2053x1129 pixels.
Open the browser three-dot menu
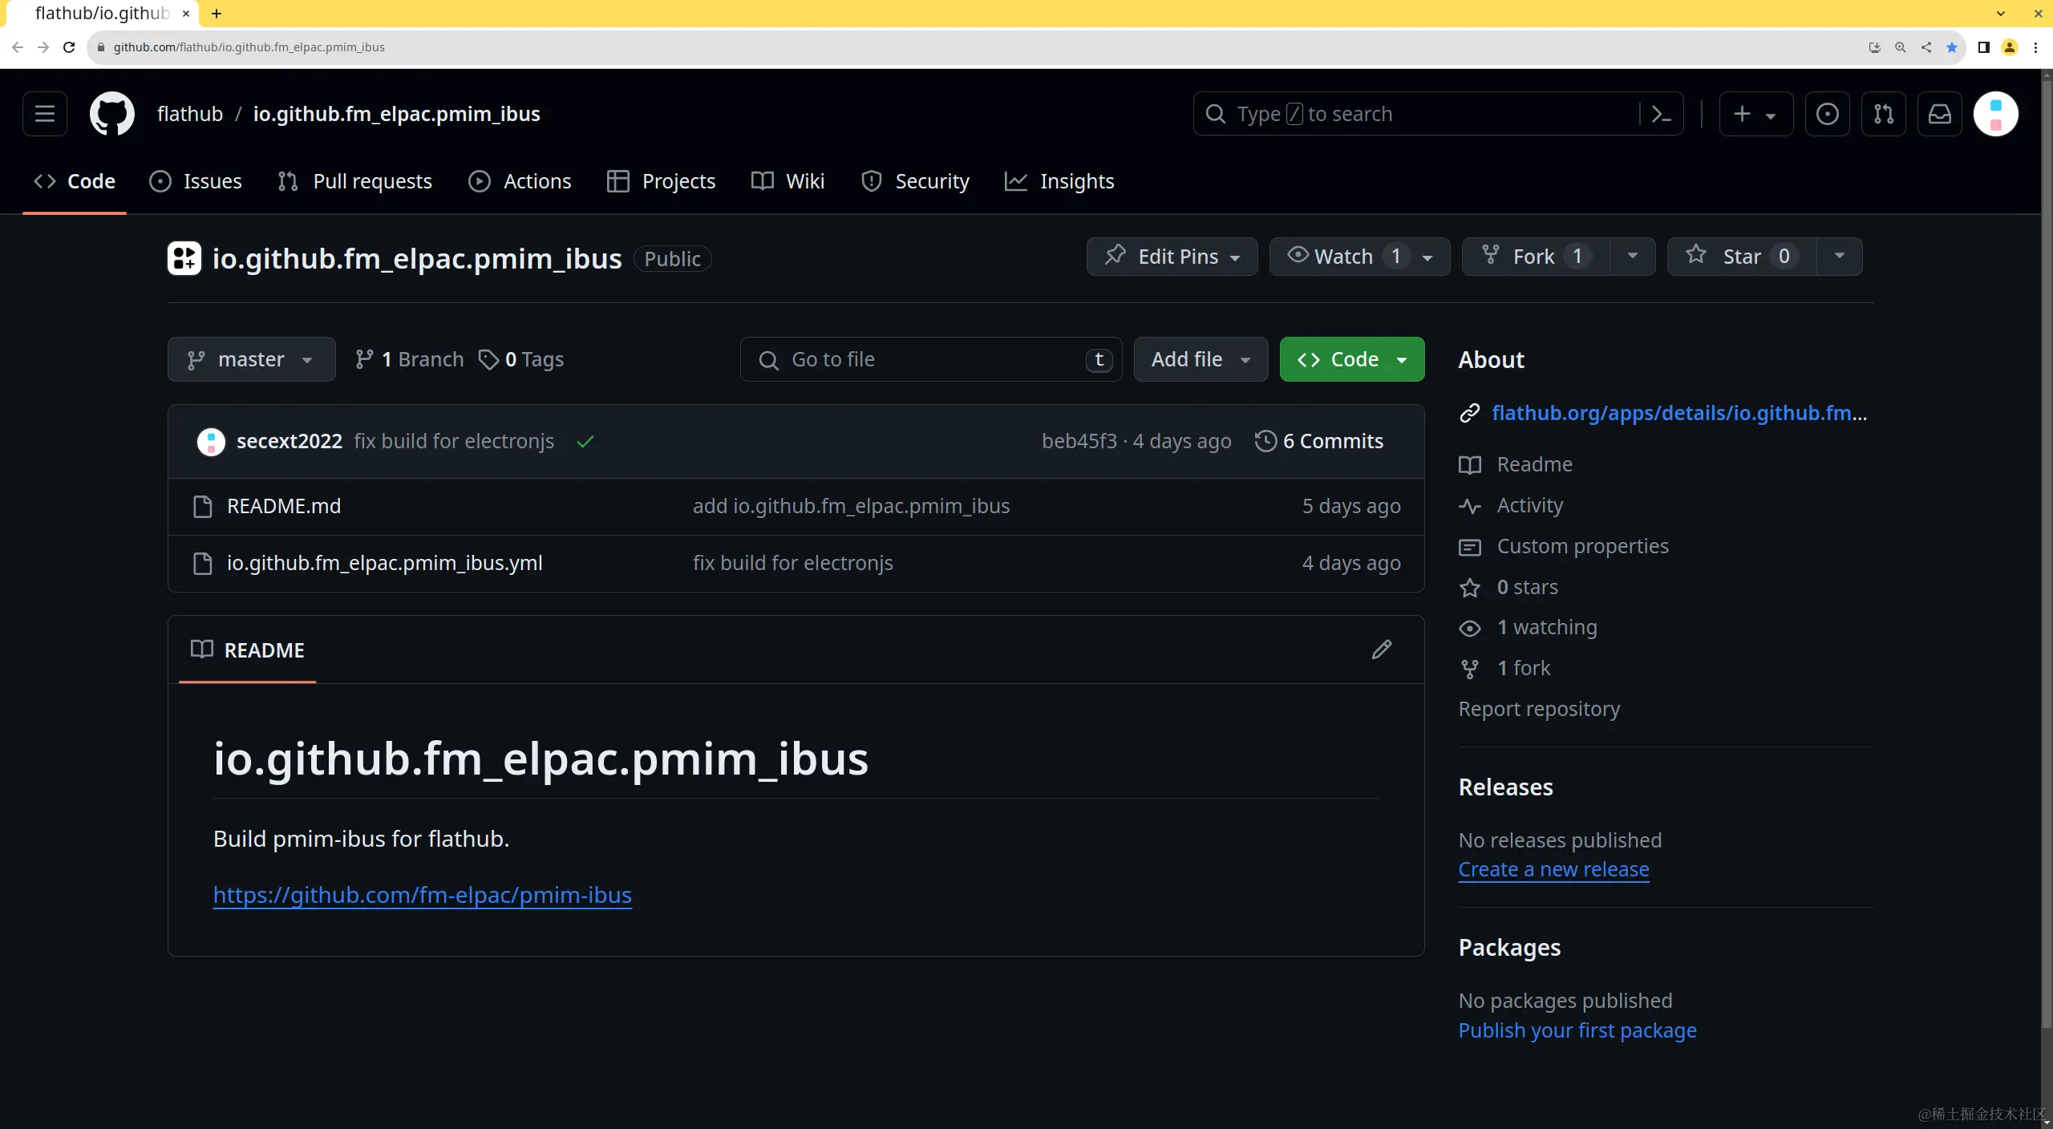coord(2035,47)
